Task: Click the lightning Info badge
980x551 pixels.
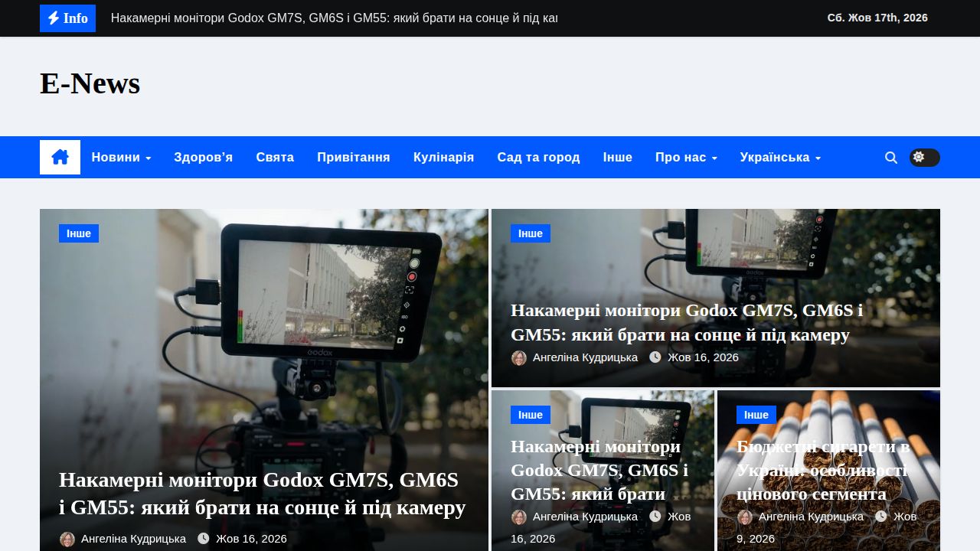Action: coord(67,18)
